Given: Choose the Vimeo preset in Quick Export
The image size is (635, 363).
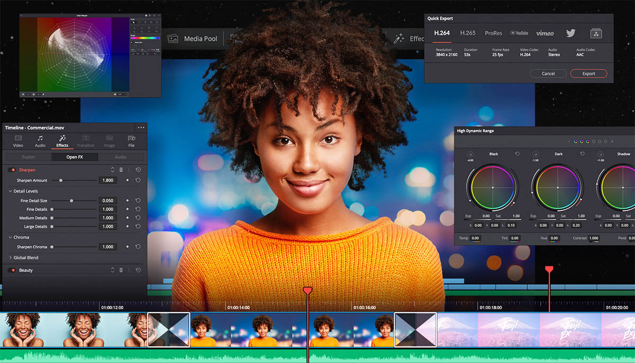Looking at the screenshot, I should pos(545,33).
